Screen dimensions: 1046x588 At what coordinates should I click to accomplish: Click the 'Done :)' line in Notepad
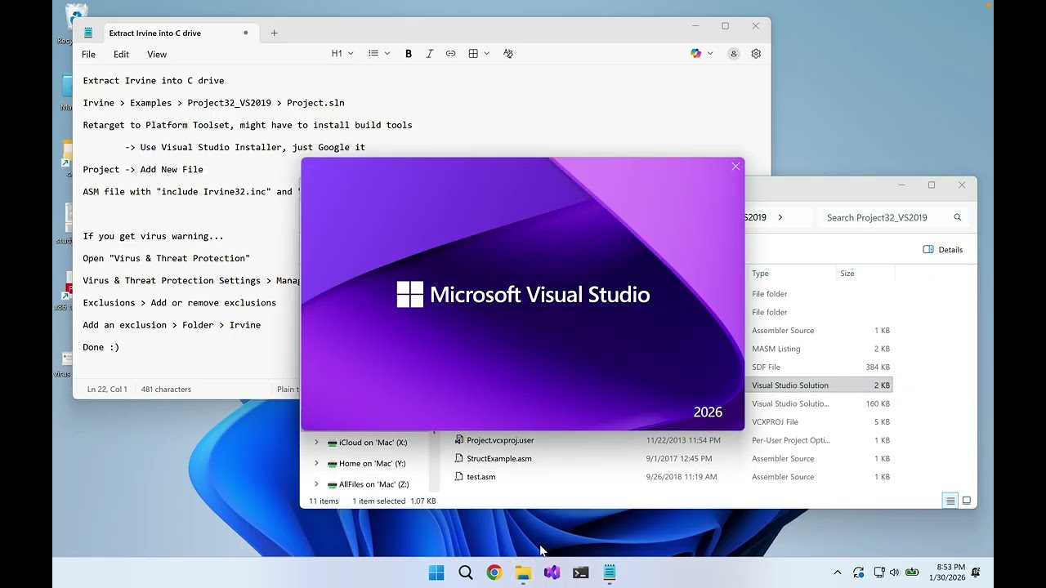[x=101, y=347]
